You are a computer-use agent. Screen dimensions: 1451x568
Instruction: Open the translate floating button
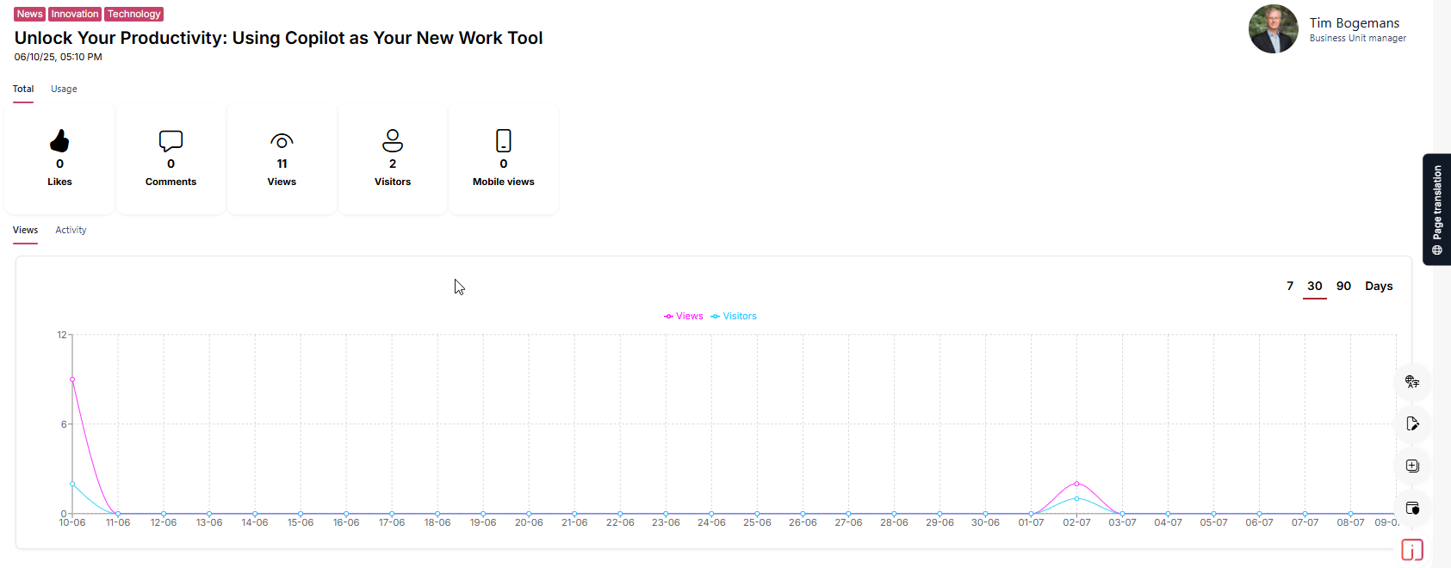[1412, 381]
